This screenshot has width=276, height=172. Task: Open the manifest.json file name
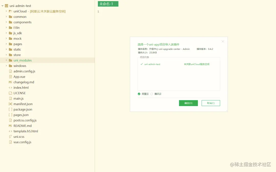23,104
